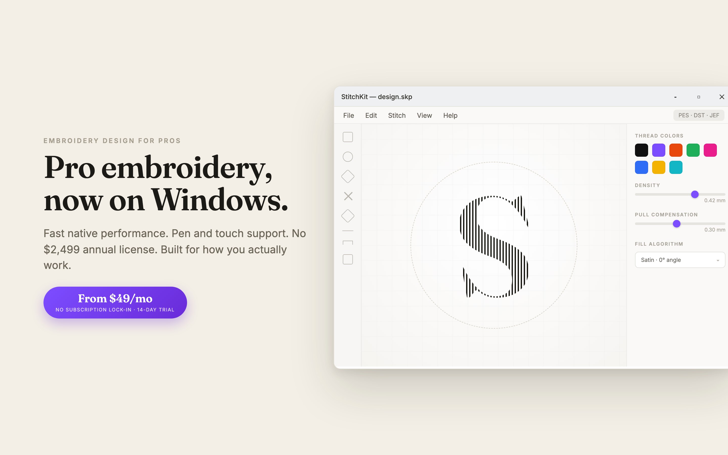Select the circle shape tool

348,157
